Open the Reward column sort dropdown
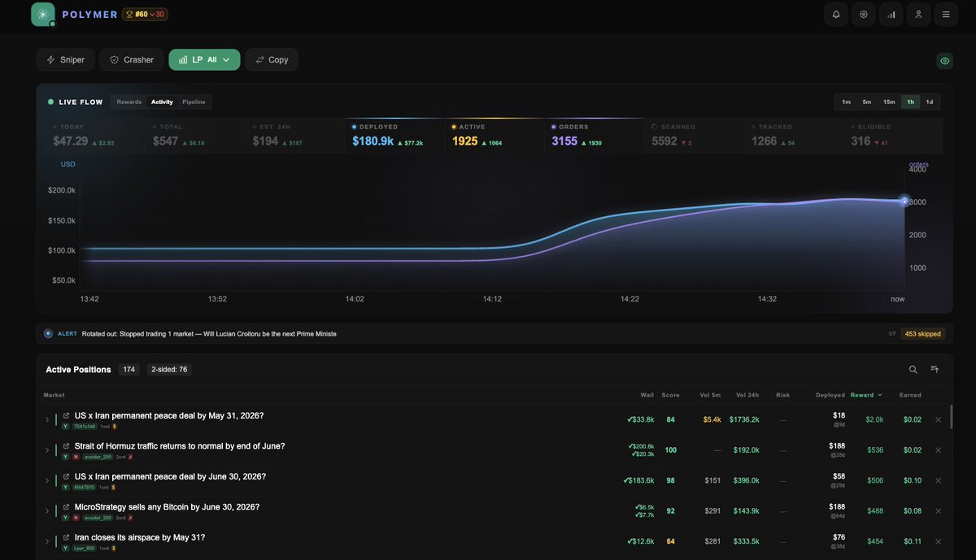 coord(866,395)
